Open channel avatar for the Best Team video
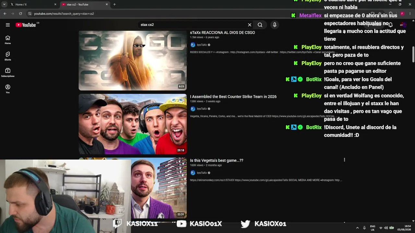The height and width of the screenshot is (233, 415). [x=193, y=109]
